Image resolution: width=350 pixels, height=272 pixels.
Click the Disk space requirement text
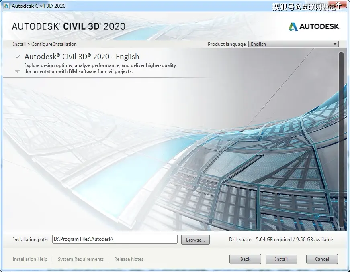(281, 240)
